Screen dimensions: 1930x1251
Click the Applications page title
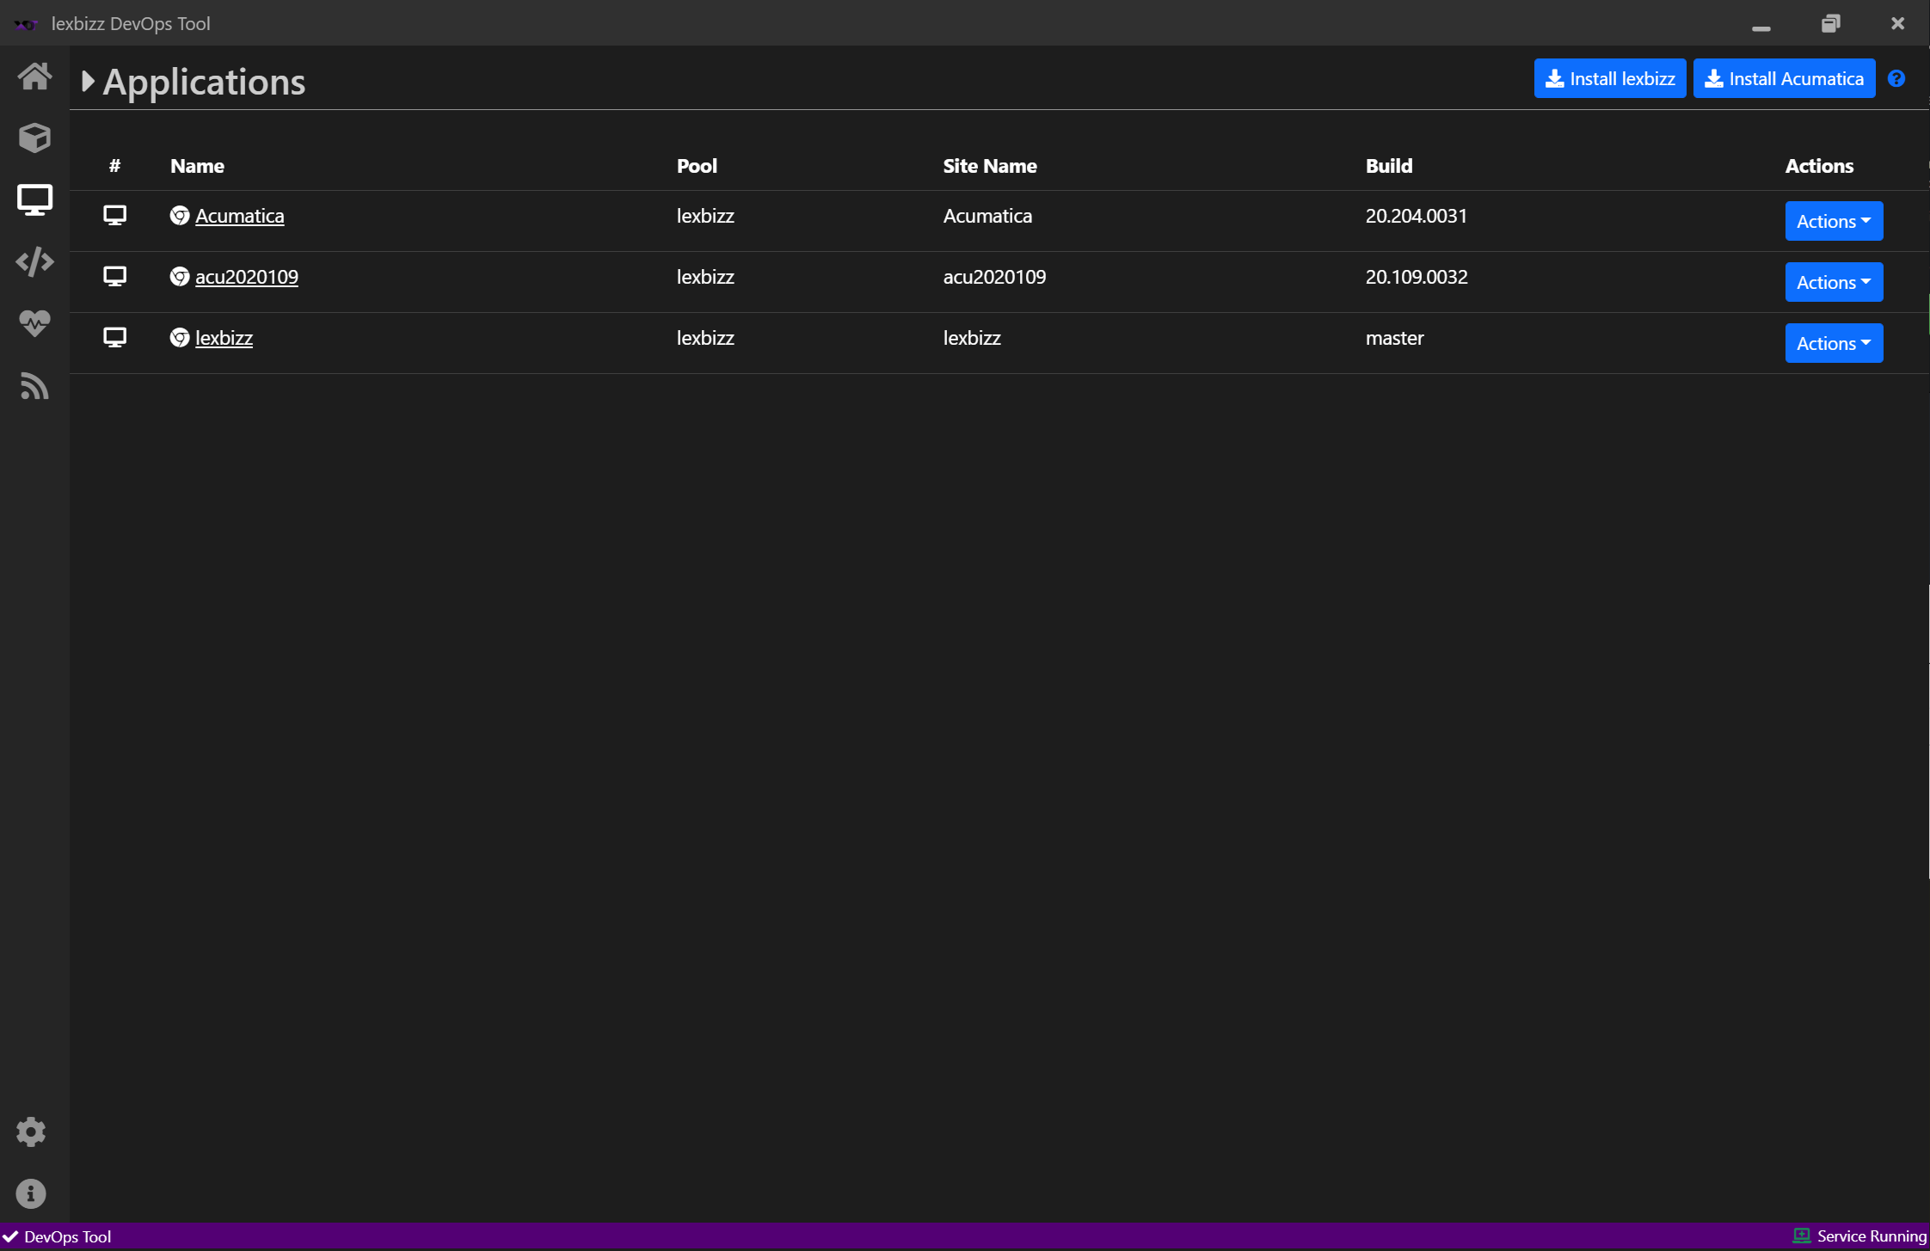(x=204, y=82)
